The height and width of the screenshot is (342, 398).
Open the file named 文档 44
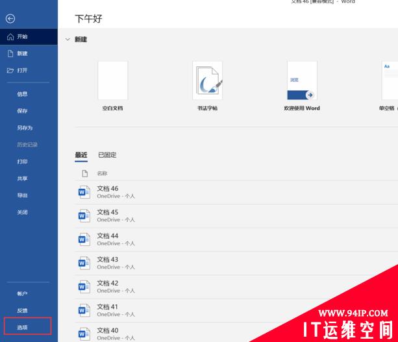(108, 236)
